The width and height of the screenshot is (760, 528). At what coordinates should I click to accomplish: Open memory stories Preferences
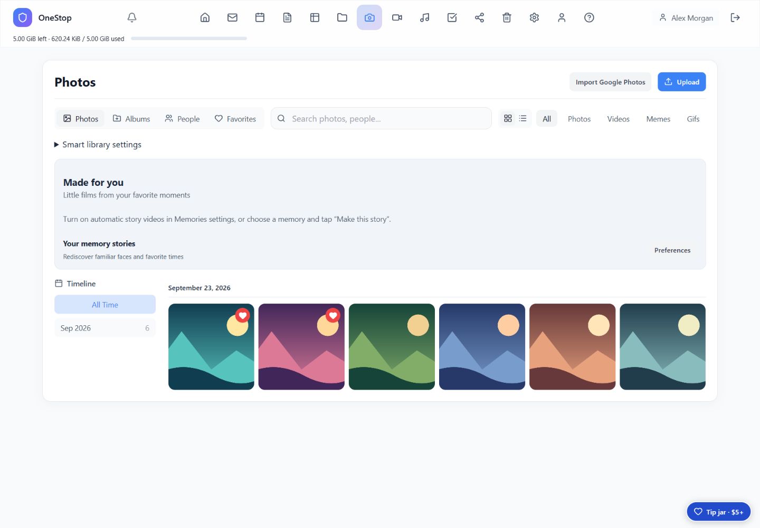click(672, 250)
